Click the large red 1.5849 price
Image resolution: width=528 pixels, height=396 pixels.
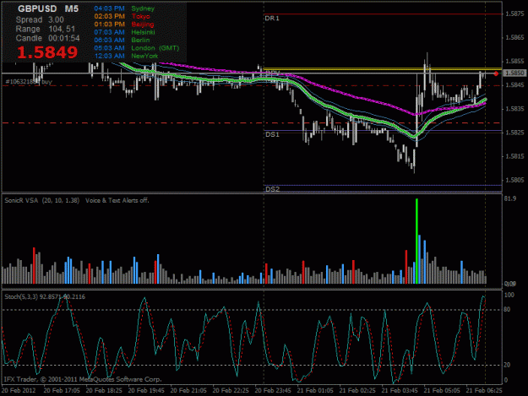point(47,52)
